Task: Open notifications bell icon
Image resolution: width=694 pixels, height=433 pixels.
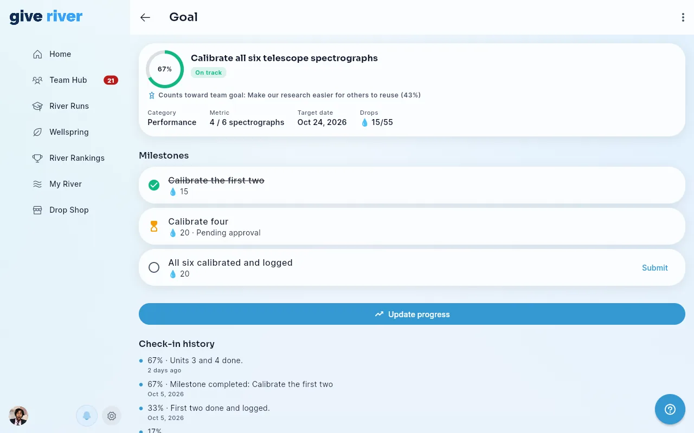Action: click(87, 416)
